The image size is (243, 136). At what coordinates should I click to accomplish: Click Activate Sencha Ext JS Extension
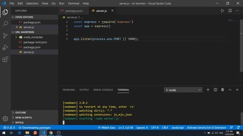207,128
